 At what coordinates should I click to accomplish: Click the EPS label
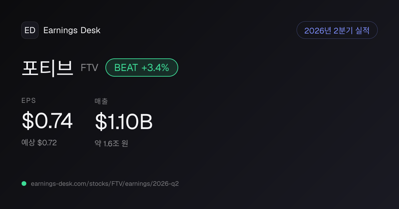click(29, 101)
